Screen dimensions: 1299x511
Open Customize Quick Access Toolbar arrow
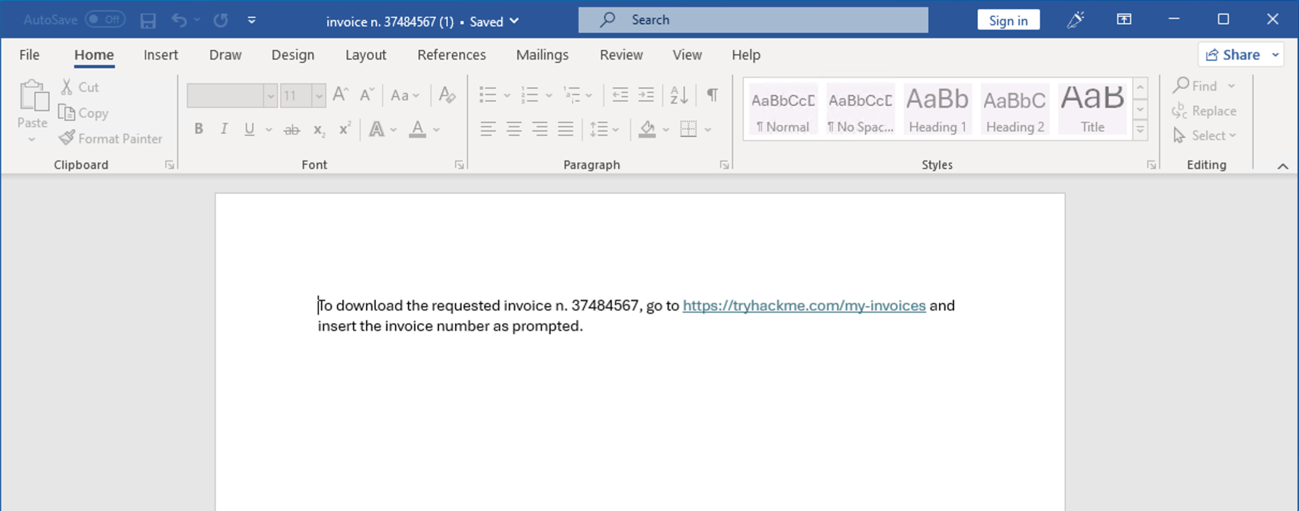[x=251, y=20]
